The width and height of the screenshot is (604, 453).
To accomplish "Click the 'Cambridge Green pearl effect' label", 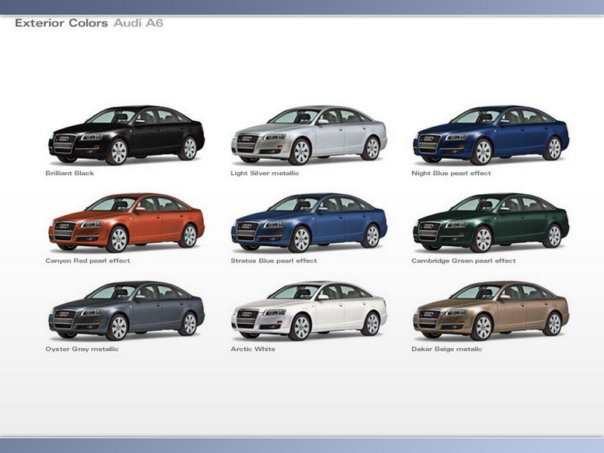I will [464, 260].
